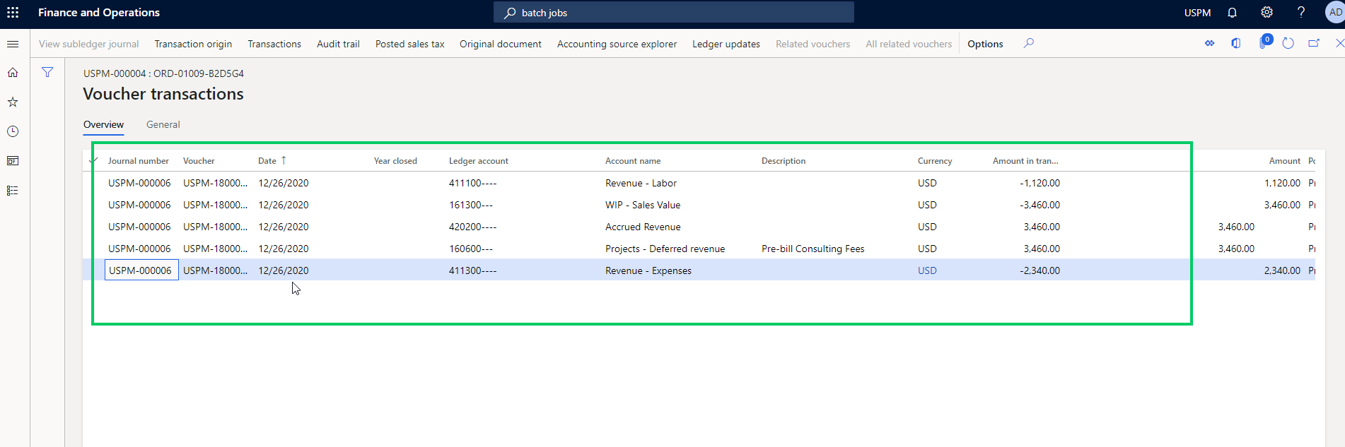Image resolution: width=1345 pixels, height=447 pixels.
Task: Open the Options menu
Action: pyautogui.click(x=985, y=44)
